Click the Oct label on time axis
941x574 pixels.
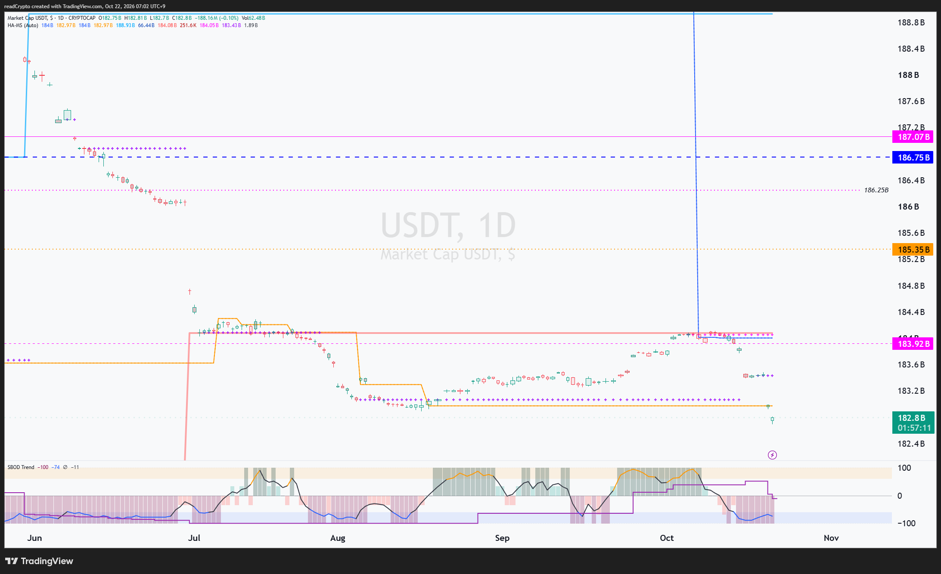[x=667, y=538]
